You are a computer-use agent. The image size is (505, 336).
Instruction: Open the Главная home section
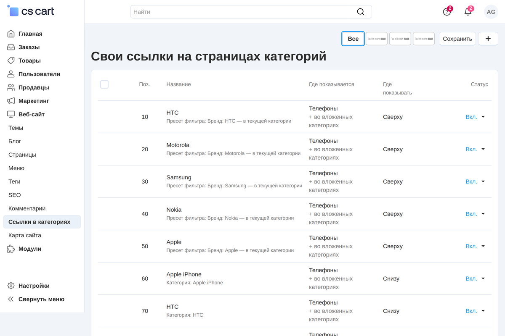point(30,34)
